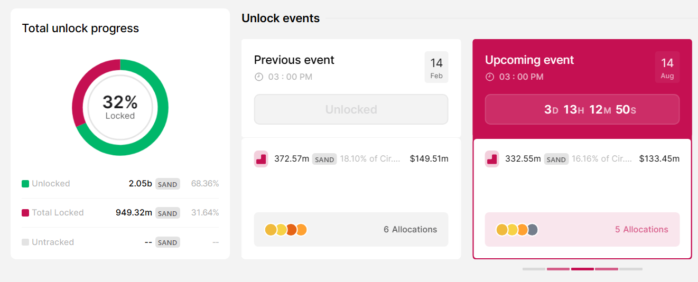Viewport: 698px width, 282px height.
Task: Click the clock icon under Previous event
Action: [x=259, y=77]
